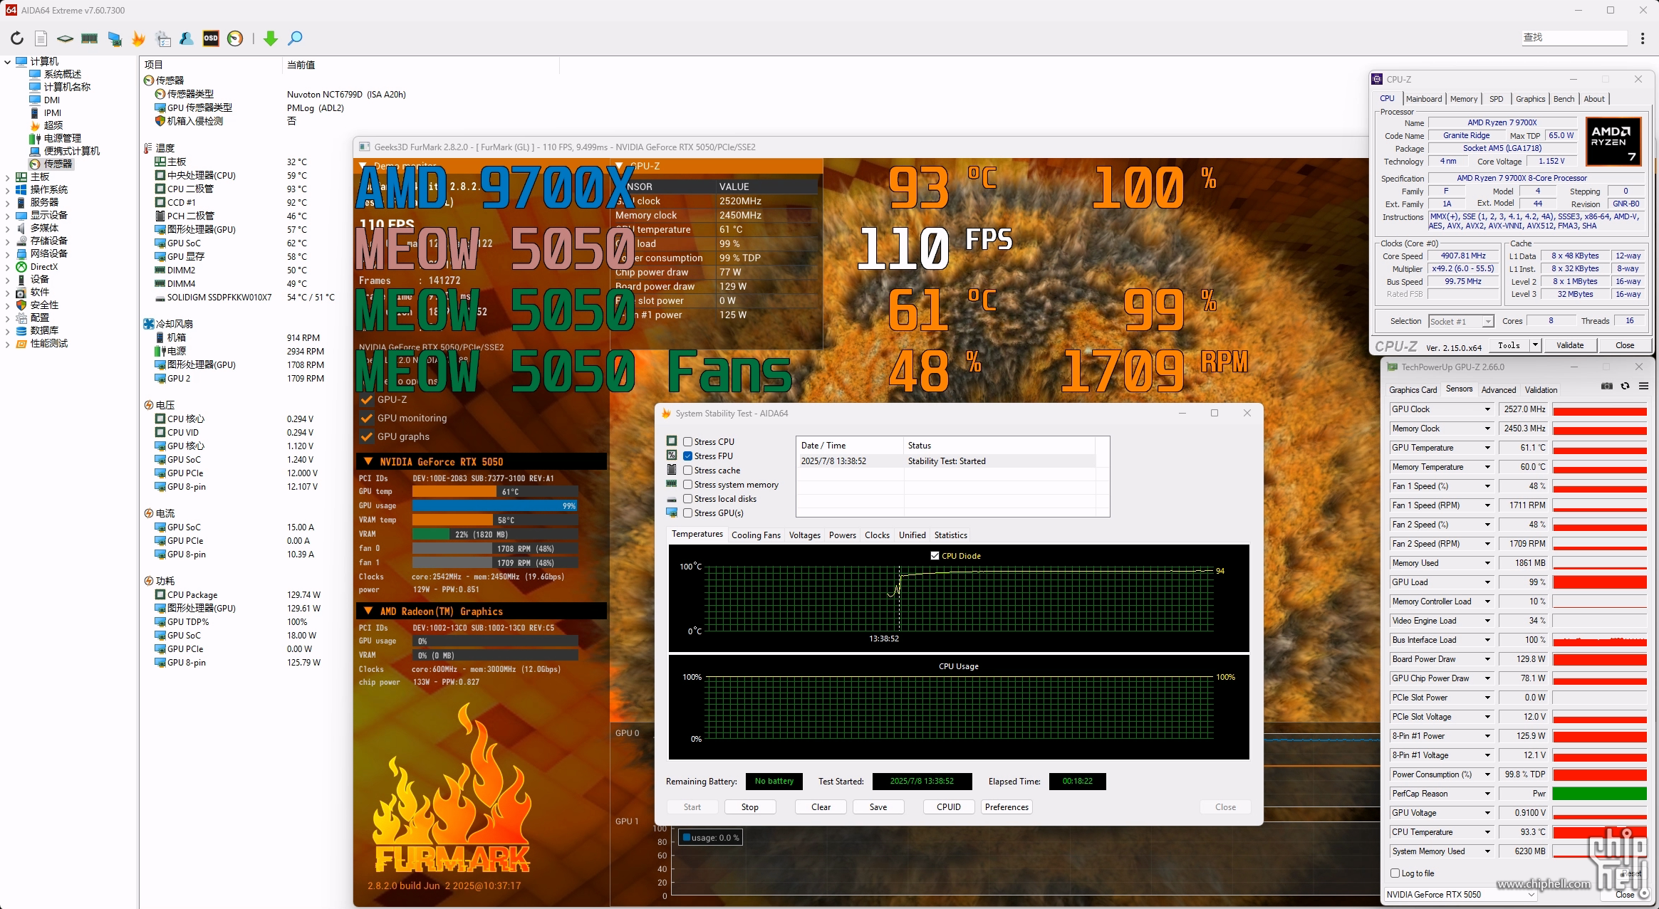Click the sensor gauge icon in AIDA64 toolbar
The height and width of the screenshot is (909, 1659).
(x=235, y=38)
